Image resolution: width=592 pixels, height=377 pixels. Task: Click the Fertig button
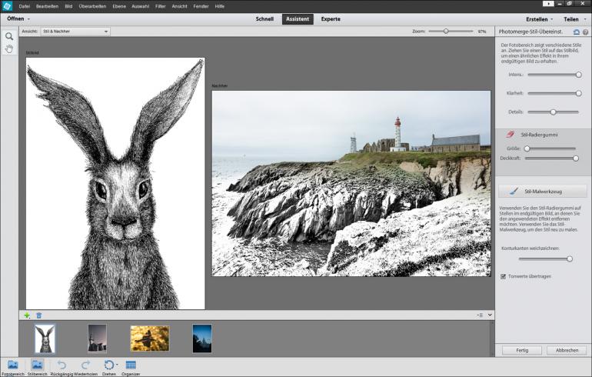[x=522, y=350]
